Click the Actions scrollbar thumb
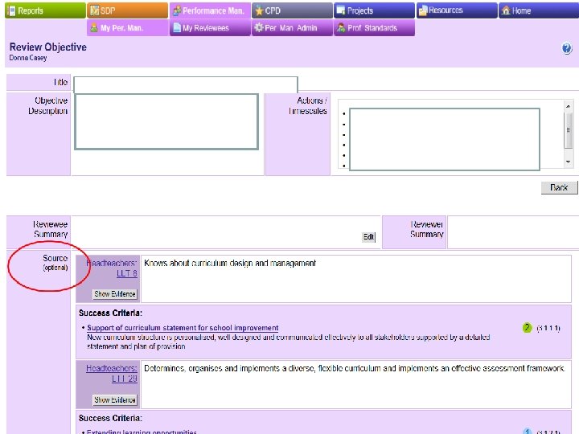 coord(568,129)
